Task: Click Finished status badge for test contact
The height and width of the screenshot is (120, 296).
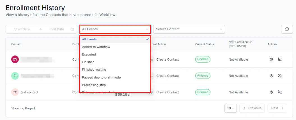Action: coord(203,92)
